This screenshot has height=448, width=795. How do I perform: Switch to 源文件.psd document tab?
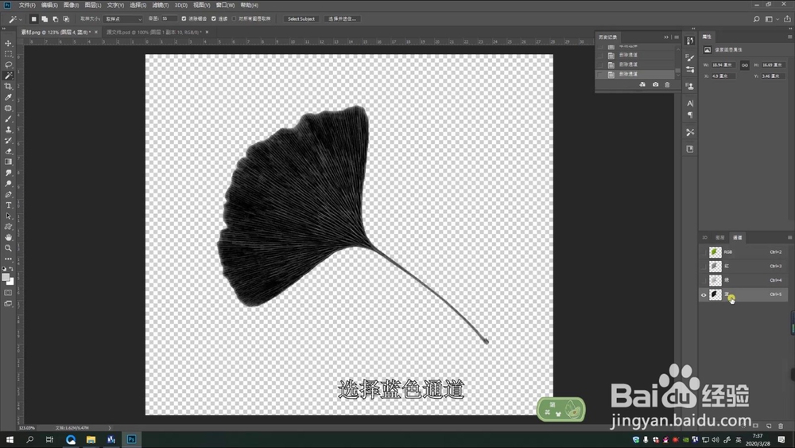click(x=153, y=32)
